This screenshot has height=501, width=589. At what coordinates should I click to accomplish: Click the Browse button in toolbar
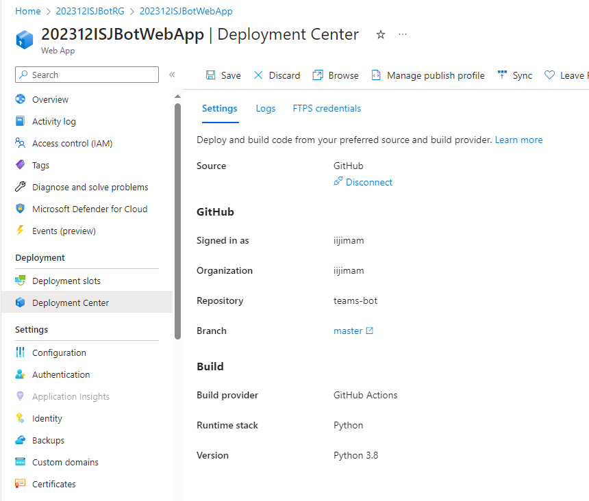(x=336, y=75)
